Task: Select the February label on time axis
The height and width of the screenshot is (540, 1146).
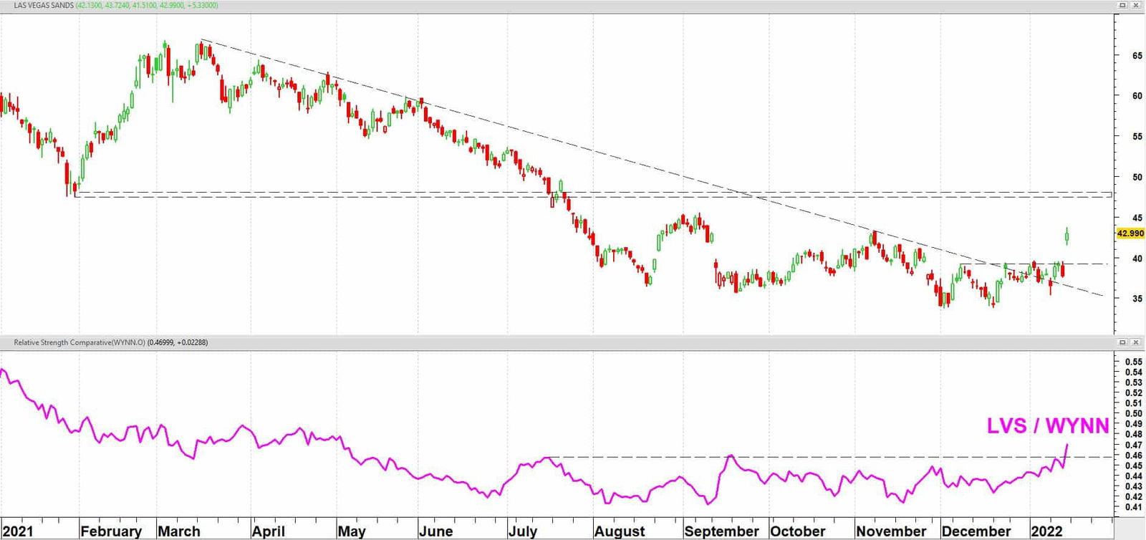Action: click(x=111, y=531)
